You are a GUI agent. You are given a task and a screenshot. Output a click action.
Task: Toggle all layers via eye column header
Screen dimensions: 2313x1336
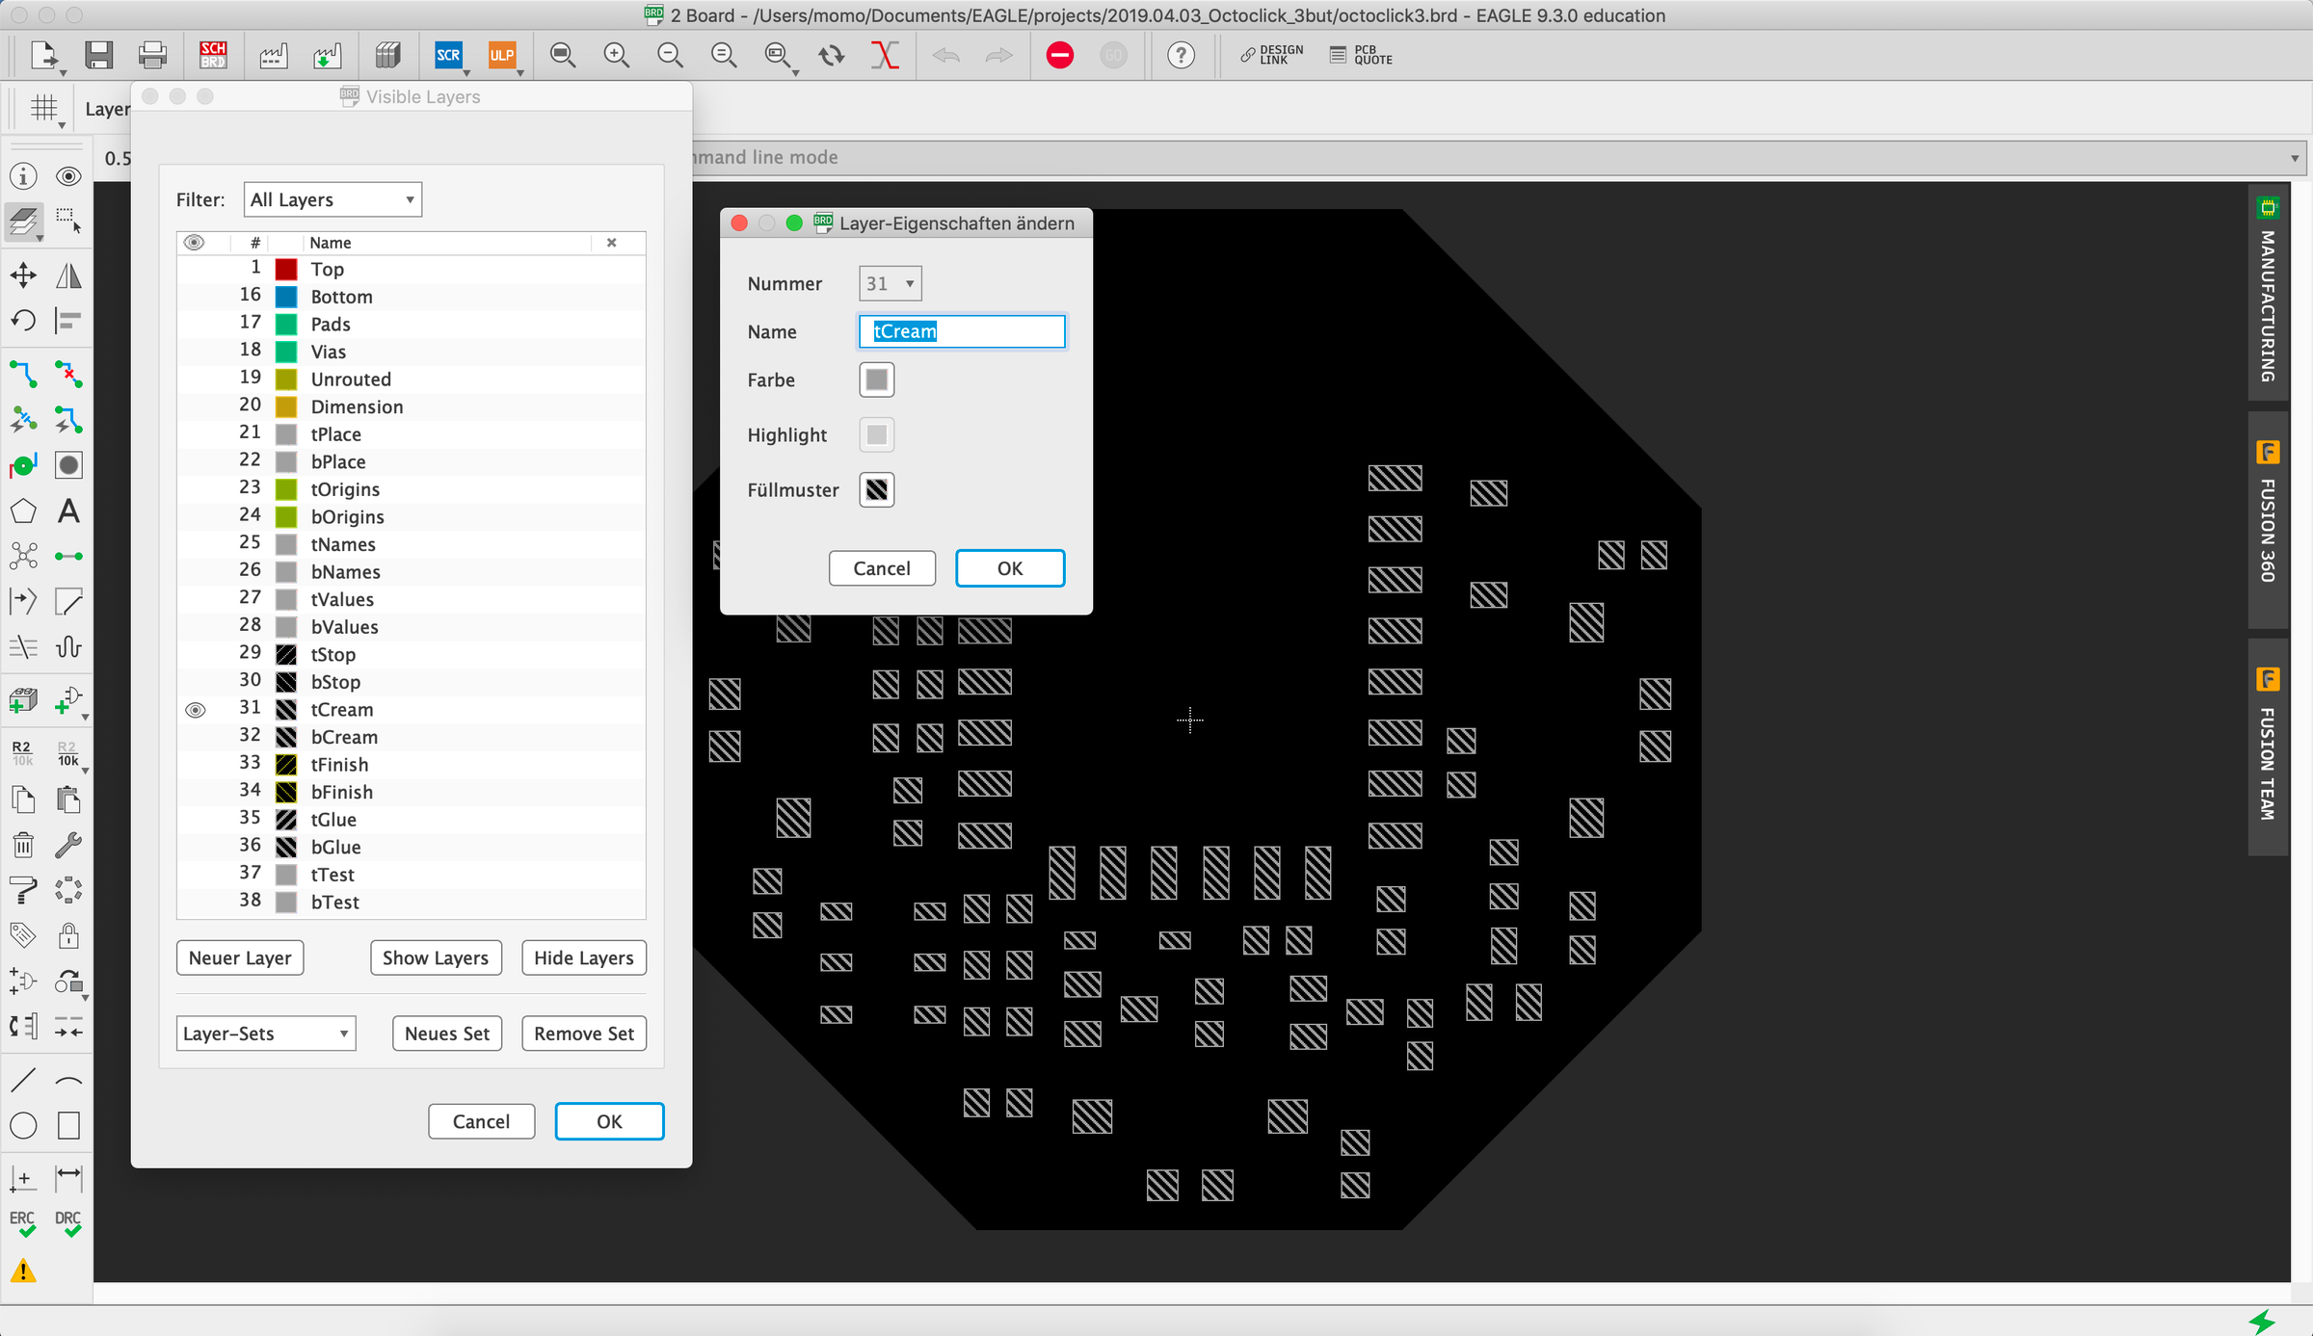[194, 243]
